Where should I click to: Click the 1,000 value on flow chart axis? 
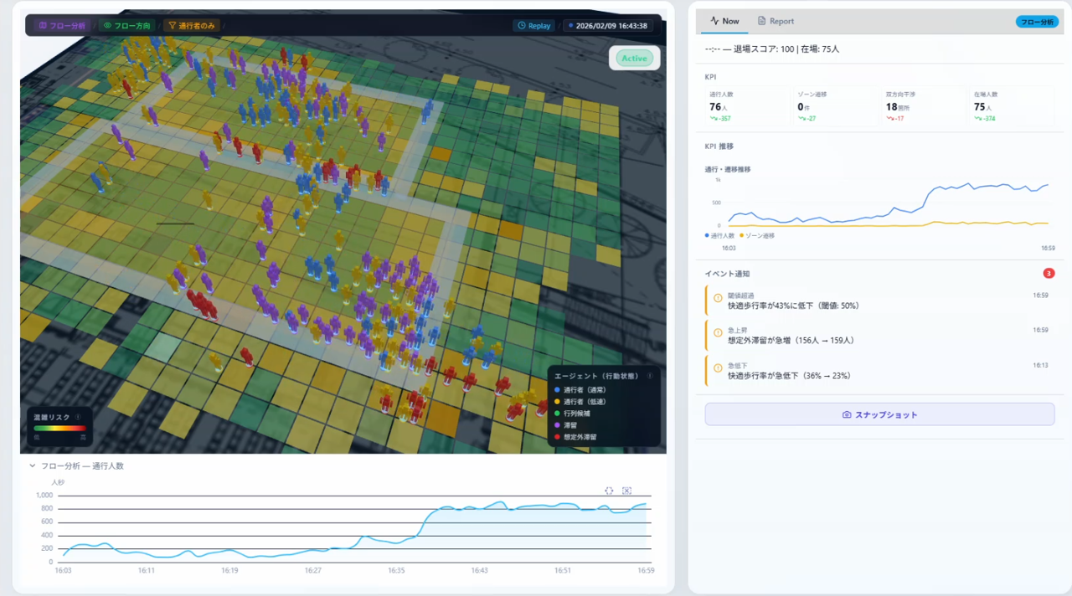(x=44, y=496)
